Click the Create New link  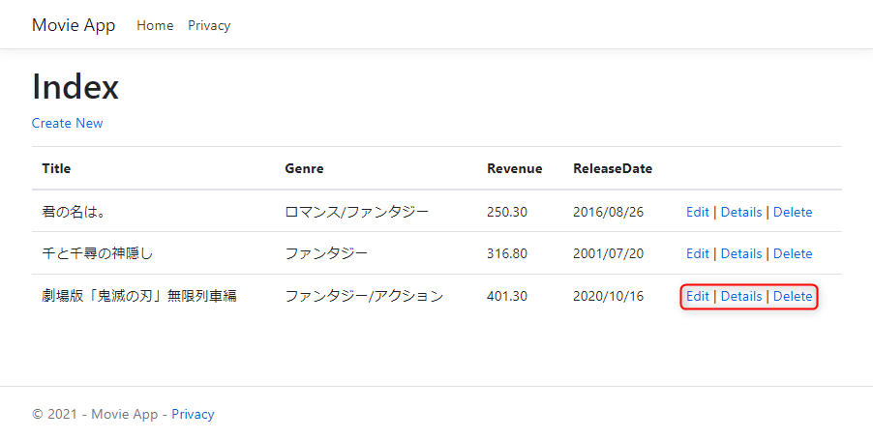pos(68,123)
